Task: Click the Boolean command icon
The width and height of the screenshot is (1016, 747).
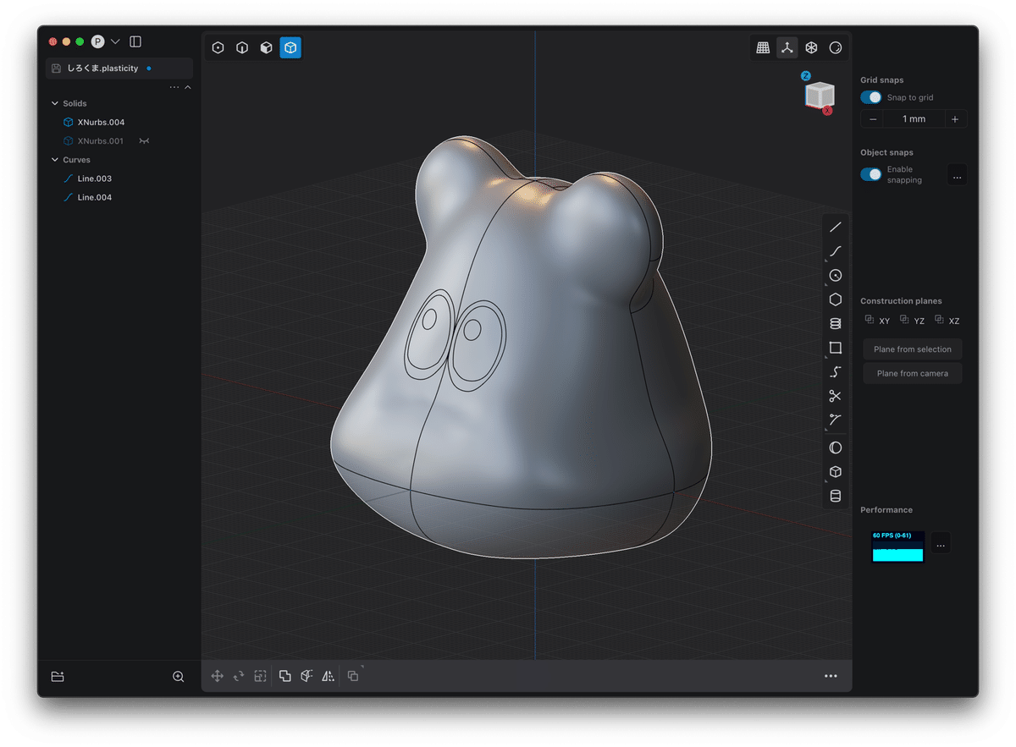Action: coord(285,676)
